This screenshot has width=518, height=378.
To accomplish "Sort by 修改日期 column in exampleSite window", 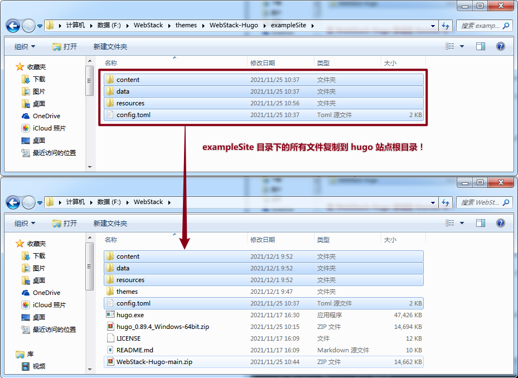I will point(263,63).
